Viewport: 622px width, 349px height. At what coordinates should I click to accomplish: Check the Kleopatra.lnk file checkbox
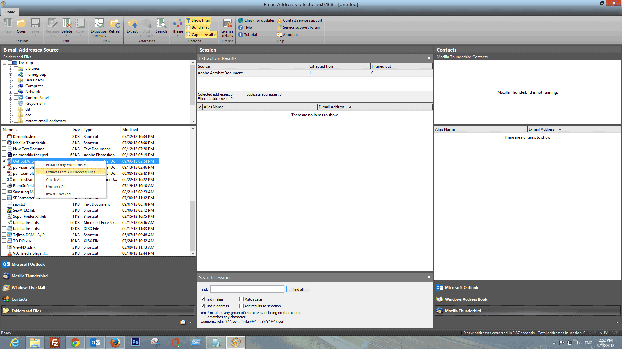pos(4,136)
